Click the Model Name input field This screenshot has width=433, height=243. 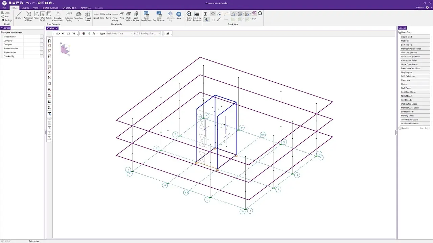(32, 36)
